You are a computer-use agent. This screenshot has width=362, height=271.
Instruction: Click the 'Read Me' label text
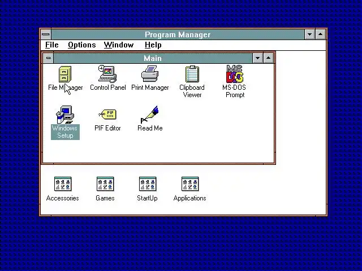tap(150, 128)
